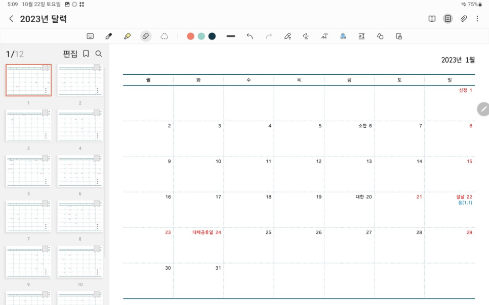Open the pen thickness line setting
This screenshot has width=489, height=305.
pyautogui.click(x=231, y=36)
